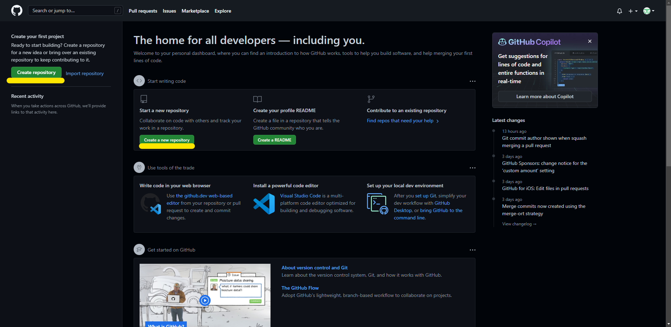Open About version control and Git

(315, 268)
